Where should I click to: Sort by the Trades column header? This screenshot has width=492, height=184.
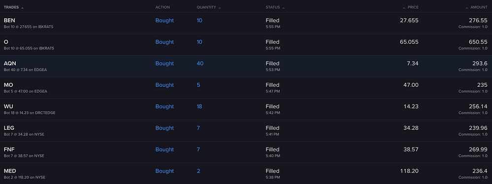(11, 7)
